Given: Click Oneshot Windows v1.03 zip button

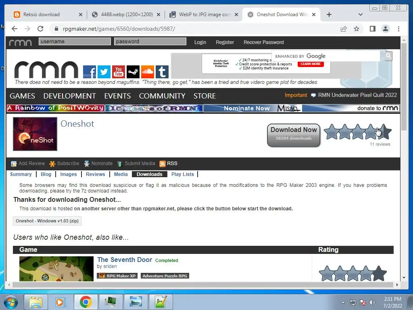Looking at the screenshot, I should tap(47, 221).
